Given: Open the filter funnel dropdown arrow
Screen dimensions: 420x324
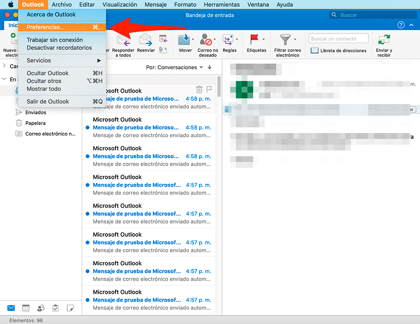Looking at the screenshot, I should click(295, 39).
